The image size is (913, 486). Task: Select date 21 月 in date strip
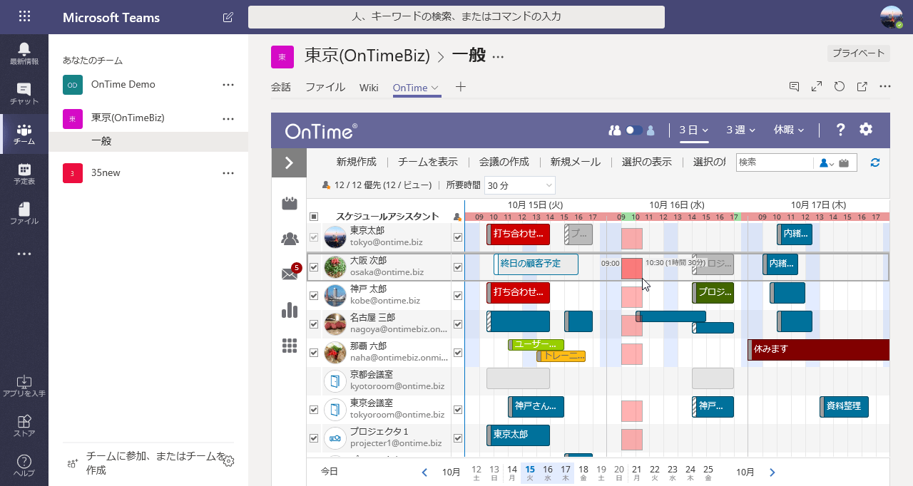click(x=636, y=472)
